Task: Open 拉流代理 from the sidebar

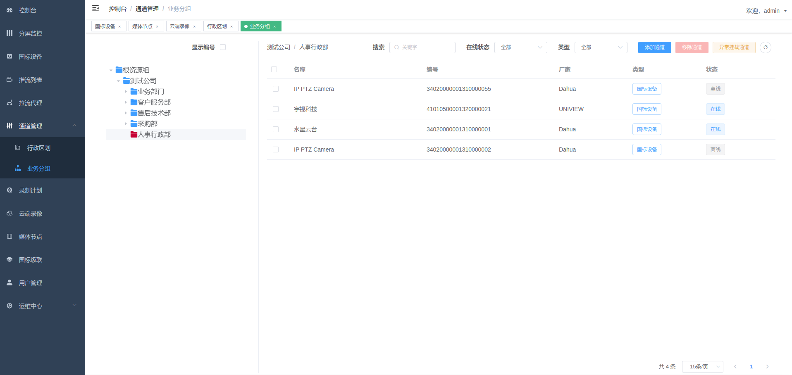Action: point(31,103)
